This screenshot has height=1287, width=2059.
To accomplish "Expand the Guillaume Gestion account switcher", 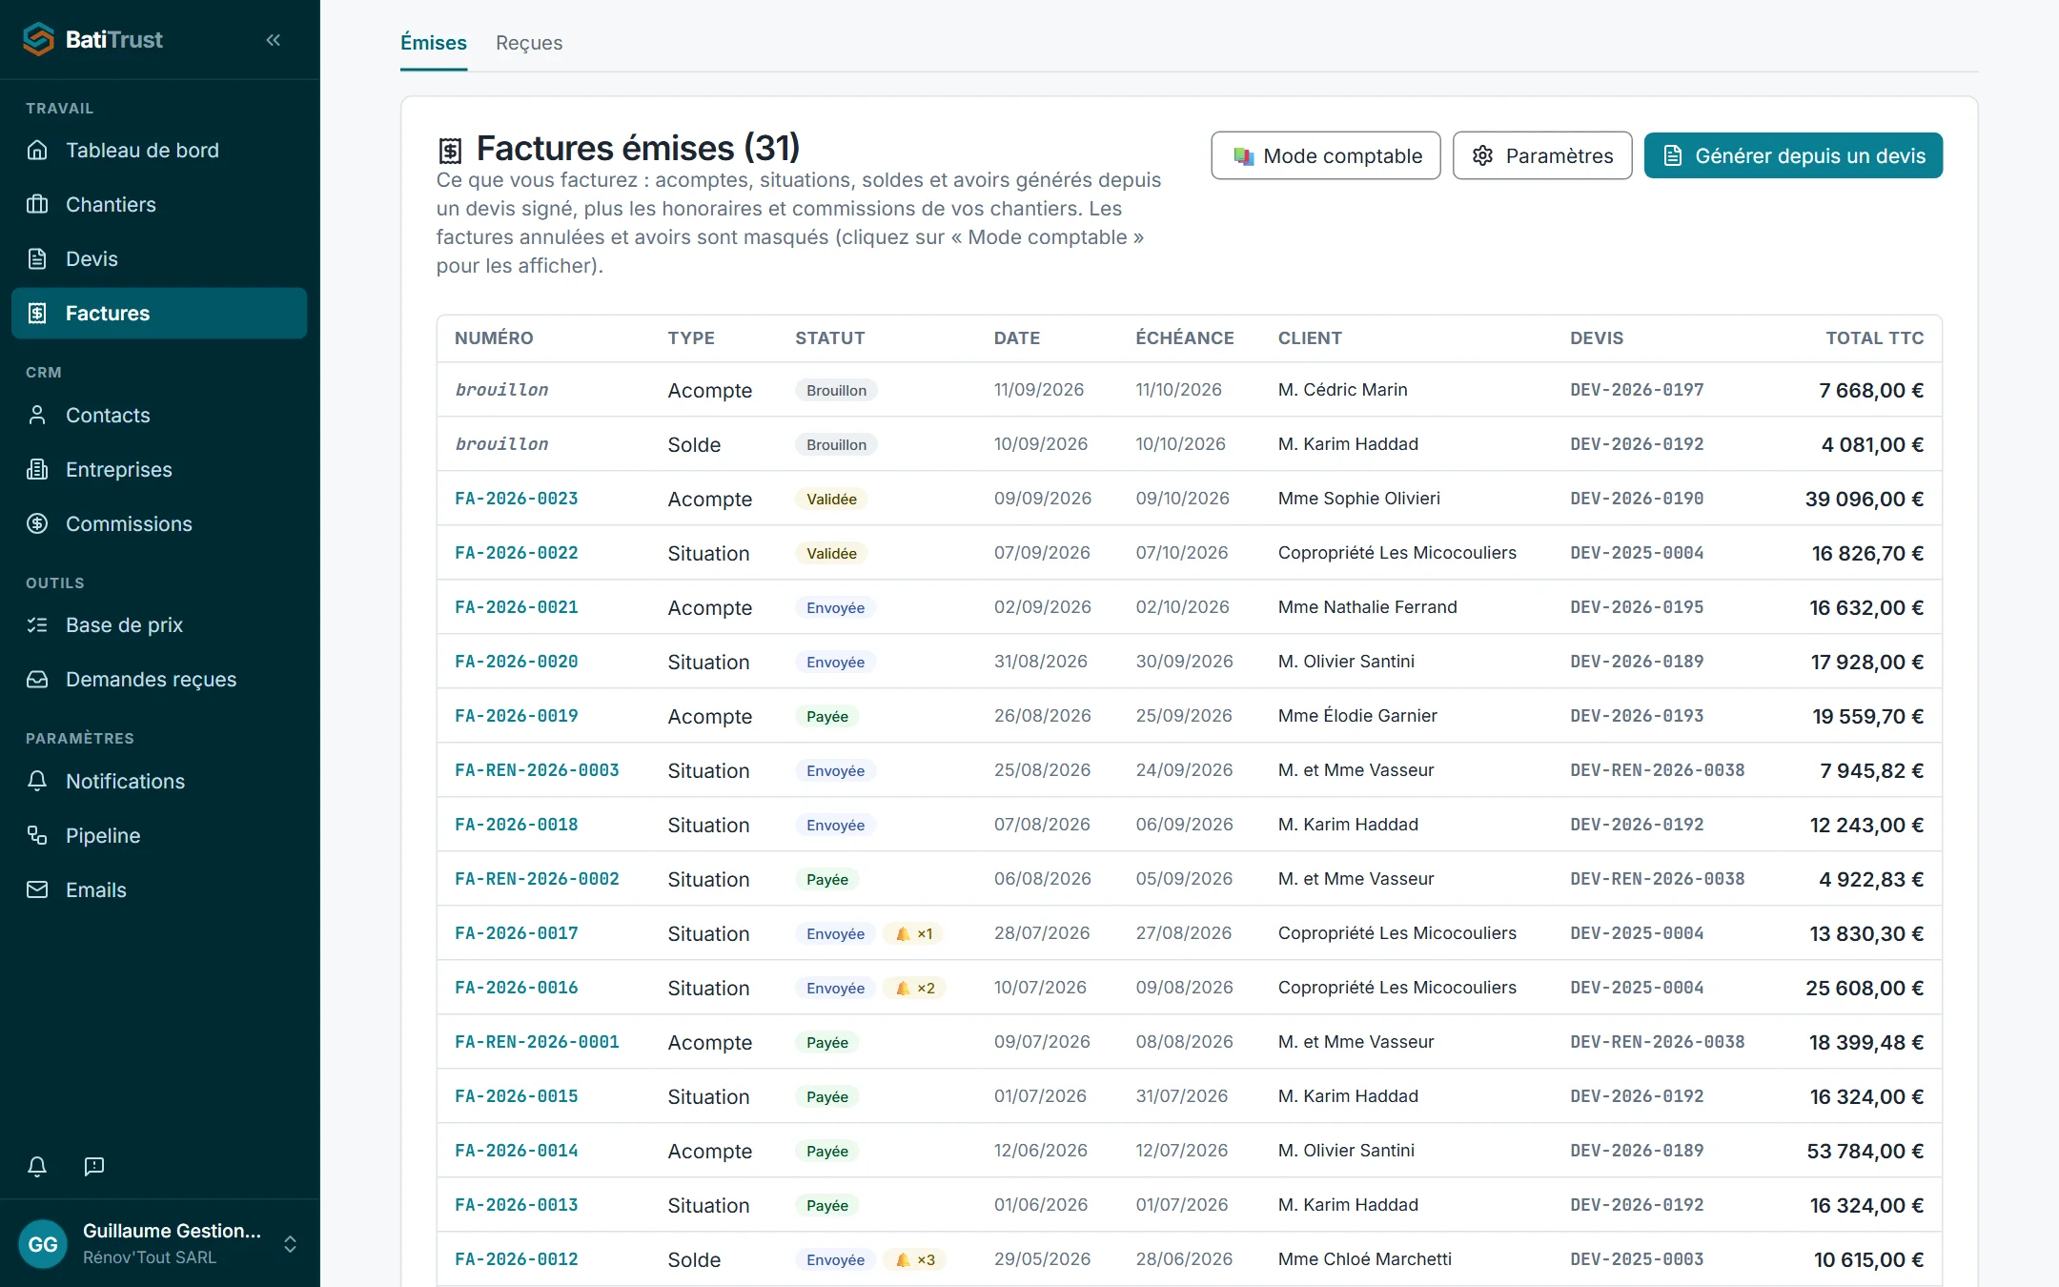I will point(290,1244).
